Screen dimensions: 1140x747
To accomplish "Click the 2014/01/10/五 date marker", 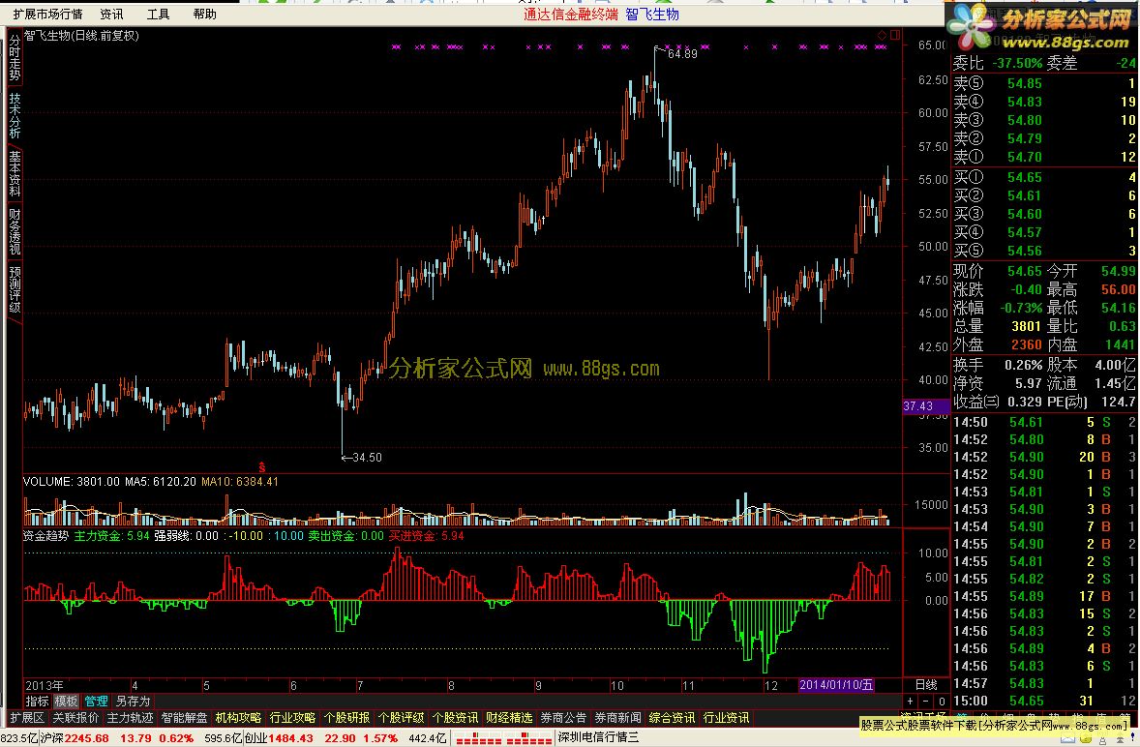I will [836, 684].
